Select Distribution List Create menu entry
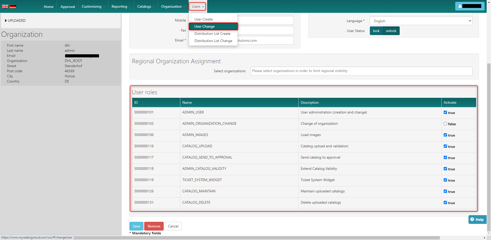491x240 pixels. [x=212, y=34]
